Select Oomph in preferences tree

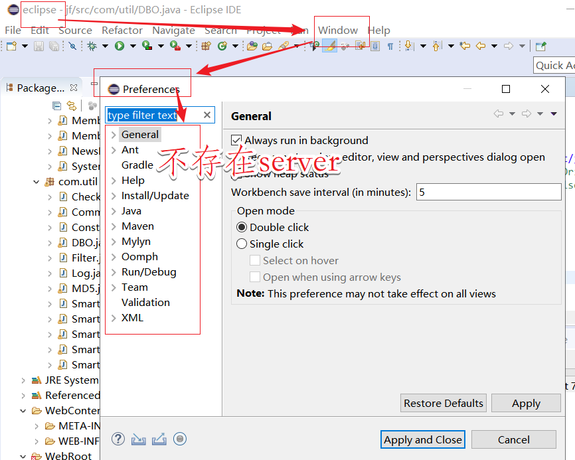139,257
